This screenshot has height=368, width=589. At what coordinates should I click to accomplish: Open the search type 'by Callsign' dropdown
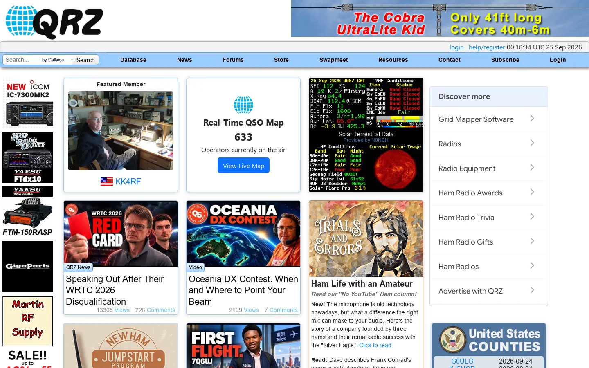57,60
